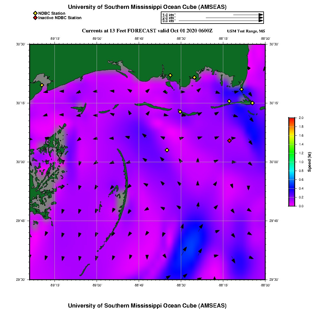The image size is (324, 309).
Task: Select the westernmost yellow station marker
Action: click(x=42, y=85)
